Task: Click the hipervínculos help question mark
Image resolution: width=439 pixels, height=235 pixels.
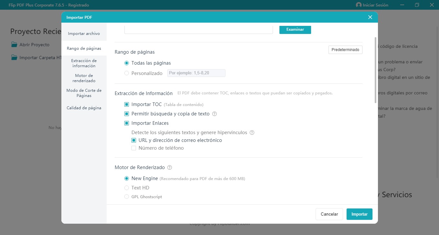Action: pyautogui.click(x=252, y=133)
